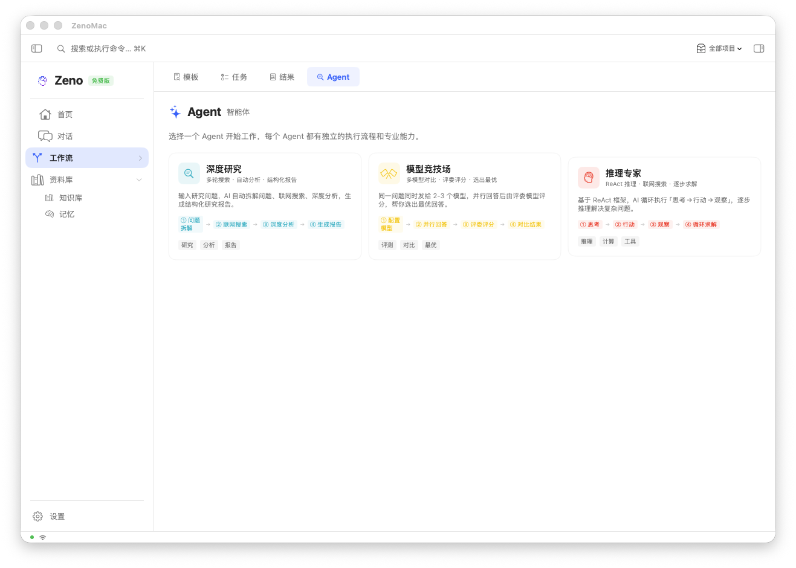Click the 知识库 book icon

click(x=51, y=197)
